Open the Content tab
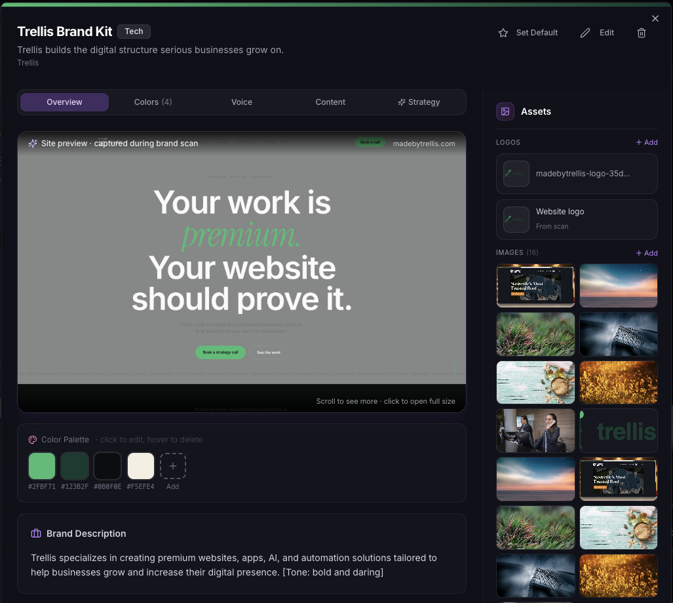This screenshot has height=603, width=673. pyautogui.click(x=330, y=102)
